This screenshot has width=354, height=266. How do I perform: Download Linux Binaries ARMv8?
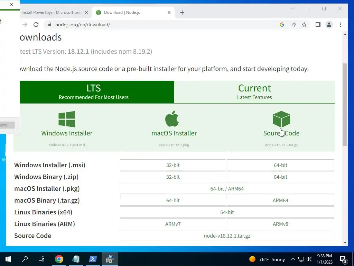280,224
